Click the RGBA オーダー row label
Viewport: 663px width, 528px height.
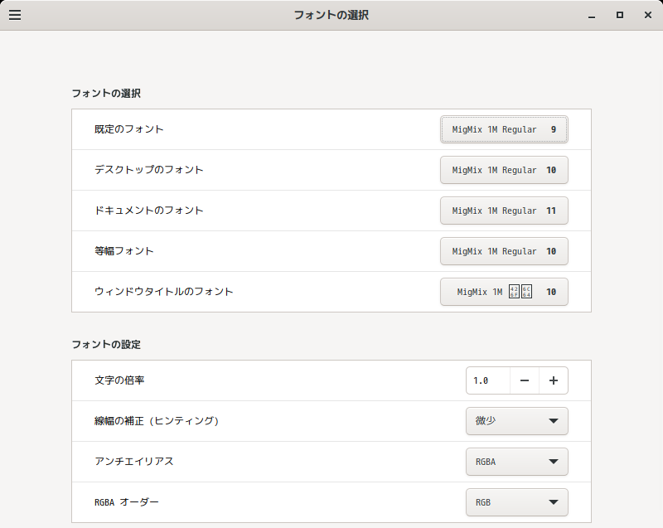pos(127,502)
